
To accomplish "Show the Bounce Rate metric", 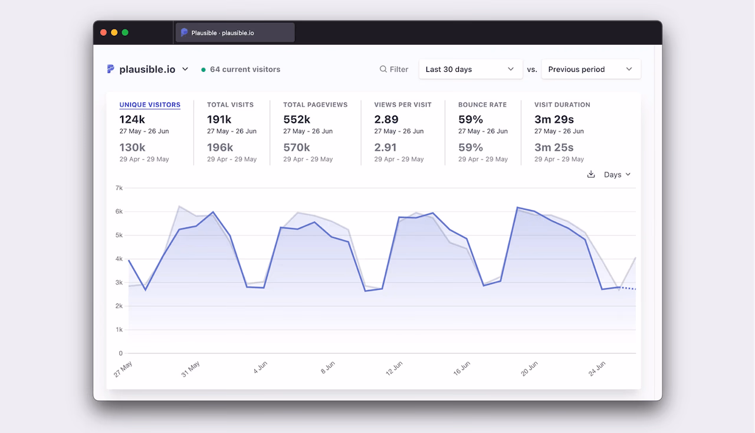I will tap(482, 105).
